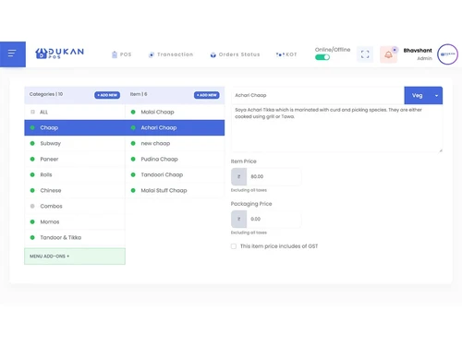Open the user profile avatar
This screenshot has width=462, height=346.
click(447, 54)
